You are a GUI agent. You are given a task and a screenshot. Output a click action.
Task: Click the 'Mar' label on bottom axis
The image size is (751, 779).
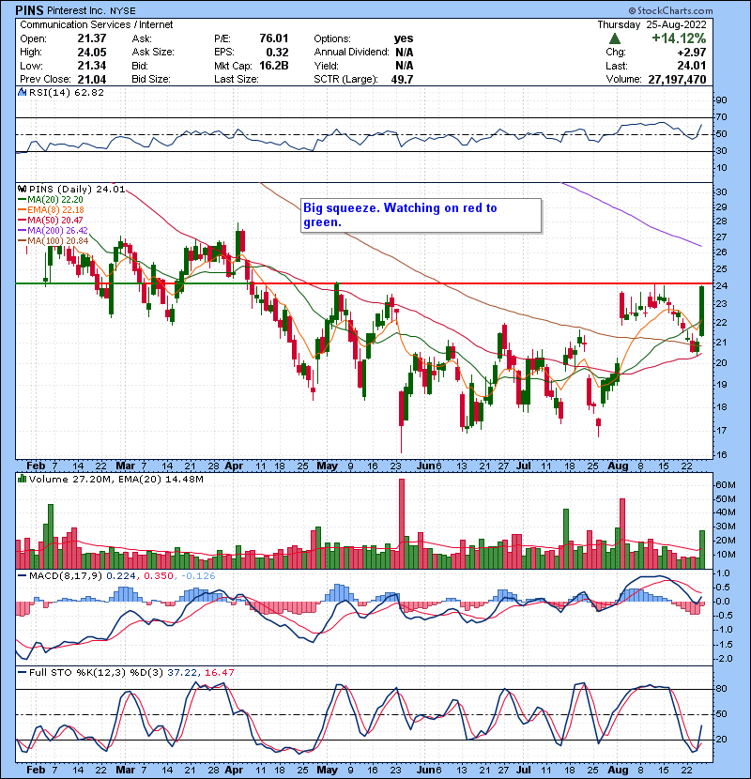click(x=125, y=770)
